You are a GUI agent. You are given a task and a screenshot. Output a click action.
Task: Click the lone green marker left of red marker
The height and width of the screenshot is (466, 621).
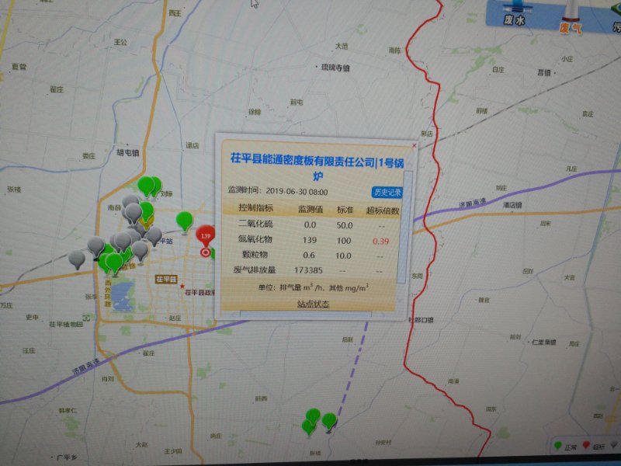tap(184, 221)
